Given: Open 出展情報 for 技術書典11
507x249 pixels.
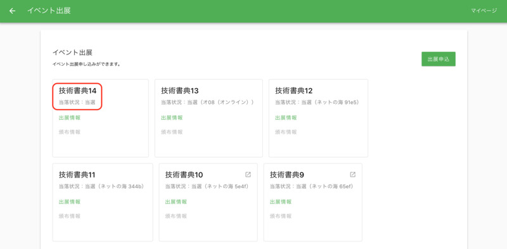Looking at the screenshot, I should click(x=70, y=201).
